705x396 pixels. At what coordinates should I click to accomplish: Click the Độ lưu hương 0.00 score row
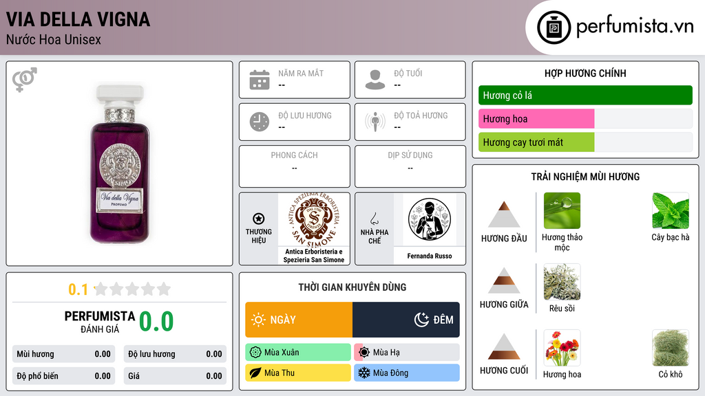pos(175,354)
